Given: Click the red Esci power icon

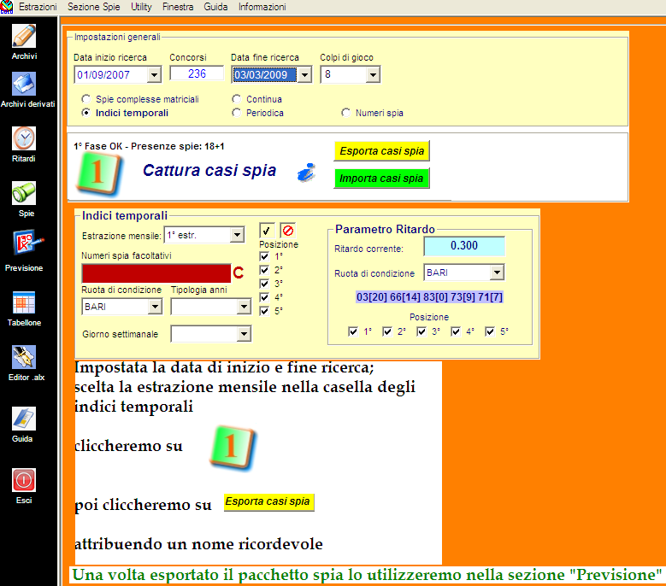Looking at the screenshot, I should (24, 480).
